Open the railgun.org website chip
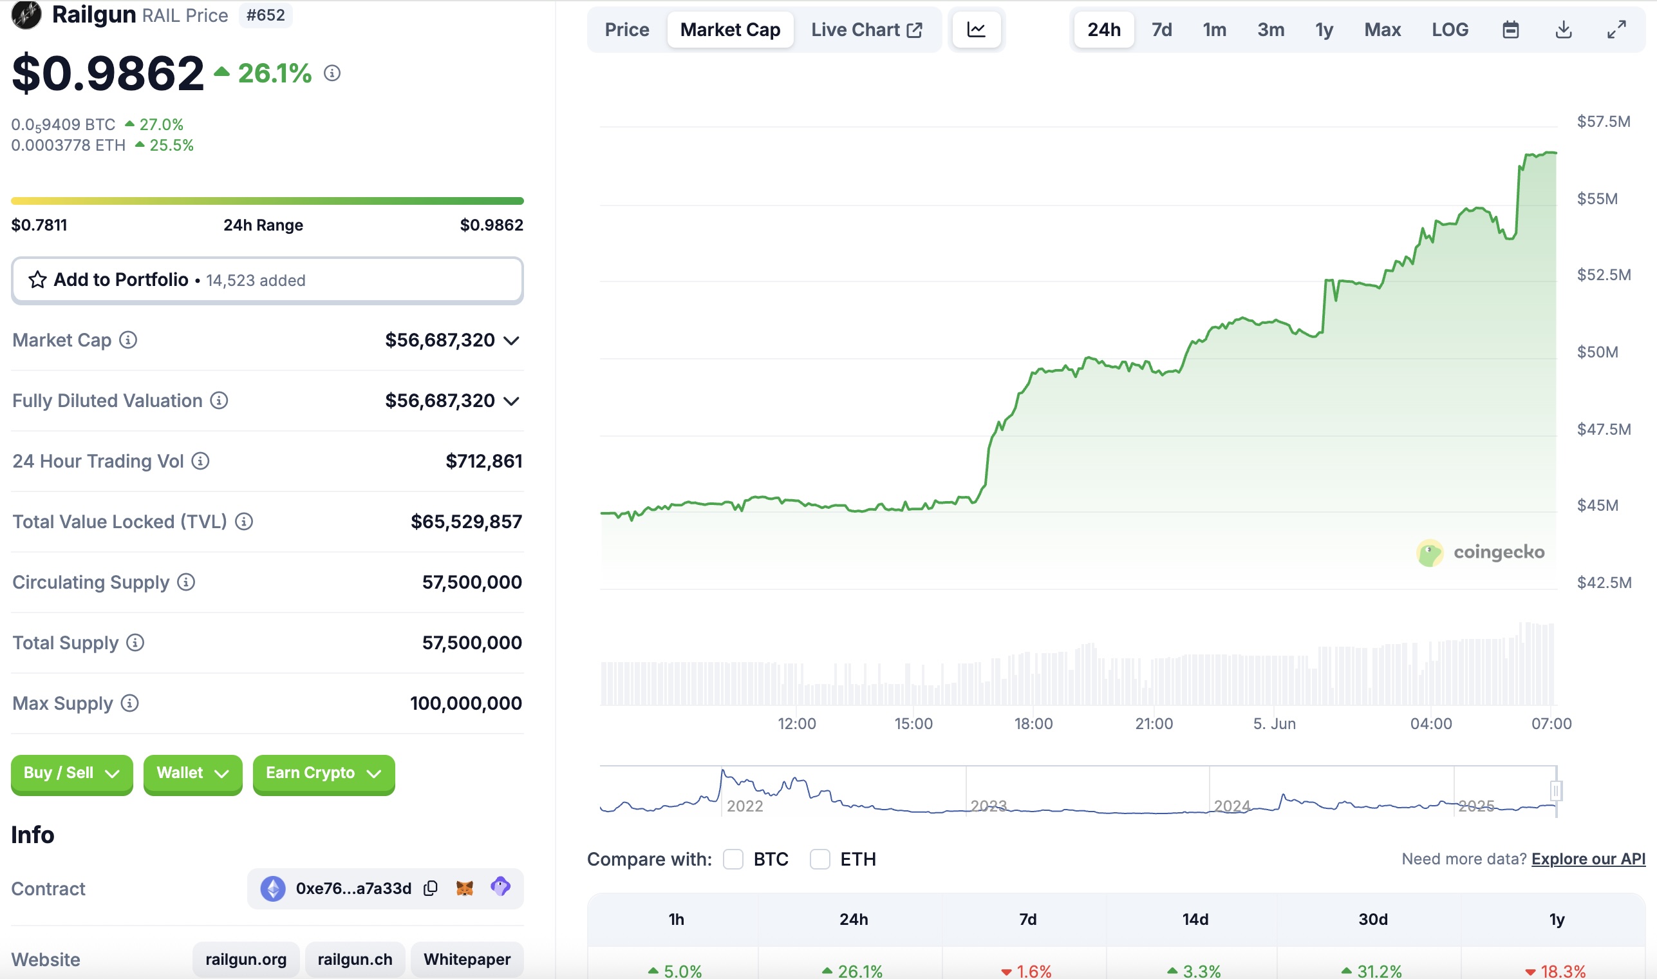1657x979 pixels. coord(246,959)
